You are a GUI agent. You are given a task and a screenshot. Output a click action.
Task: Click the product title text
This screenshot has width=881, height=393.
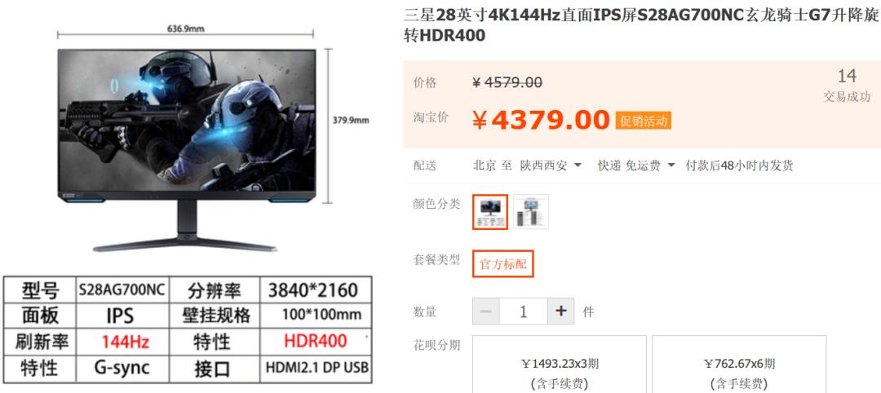click(642, 25)
